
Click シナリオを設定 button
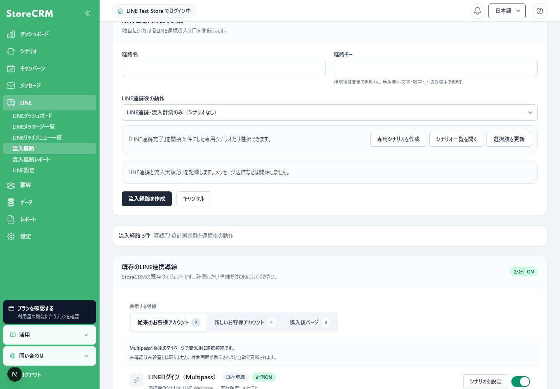pos(486,382)
